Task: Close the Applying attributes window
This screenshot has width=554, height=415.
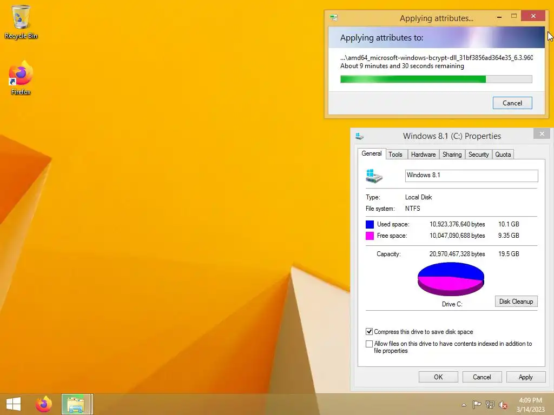Action: [533, 16]
